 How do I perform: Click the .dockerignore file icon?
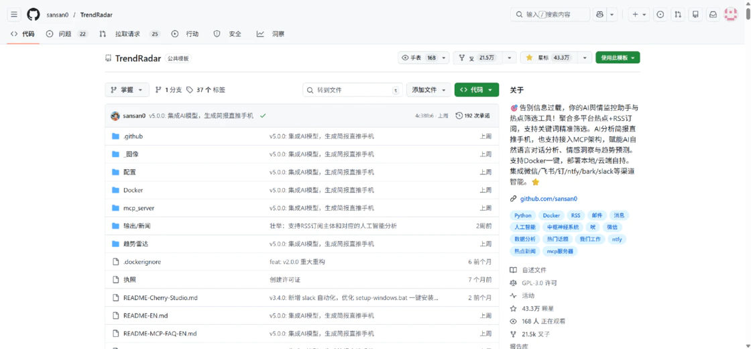(115, 262)
